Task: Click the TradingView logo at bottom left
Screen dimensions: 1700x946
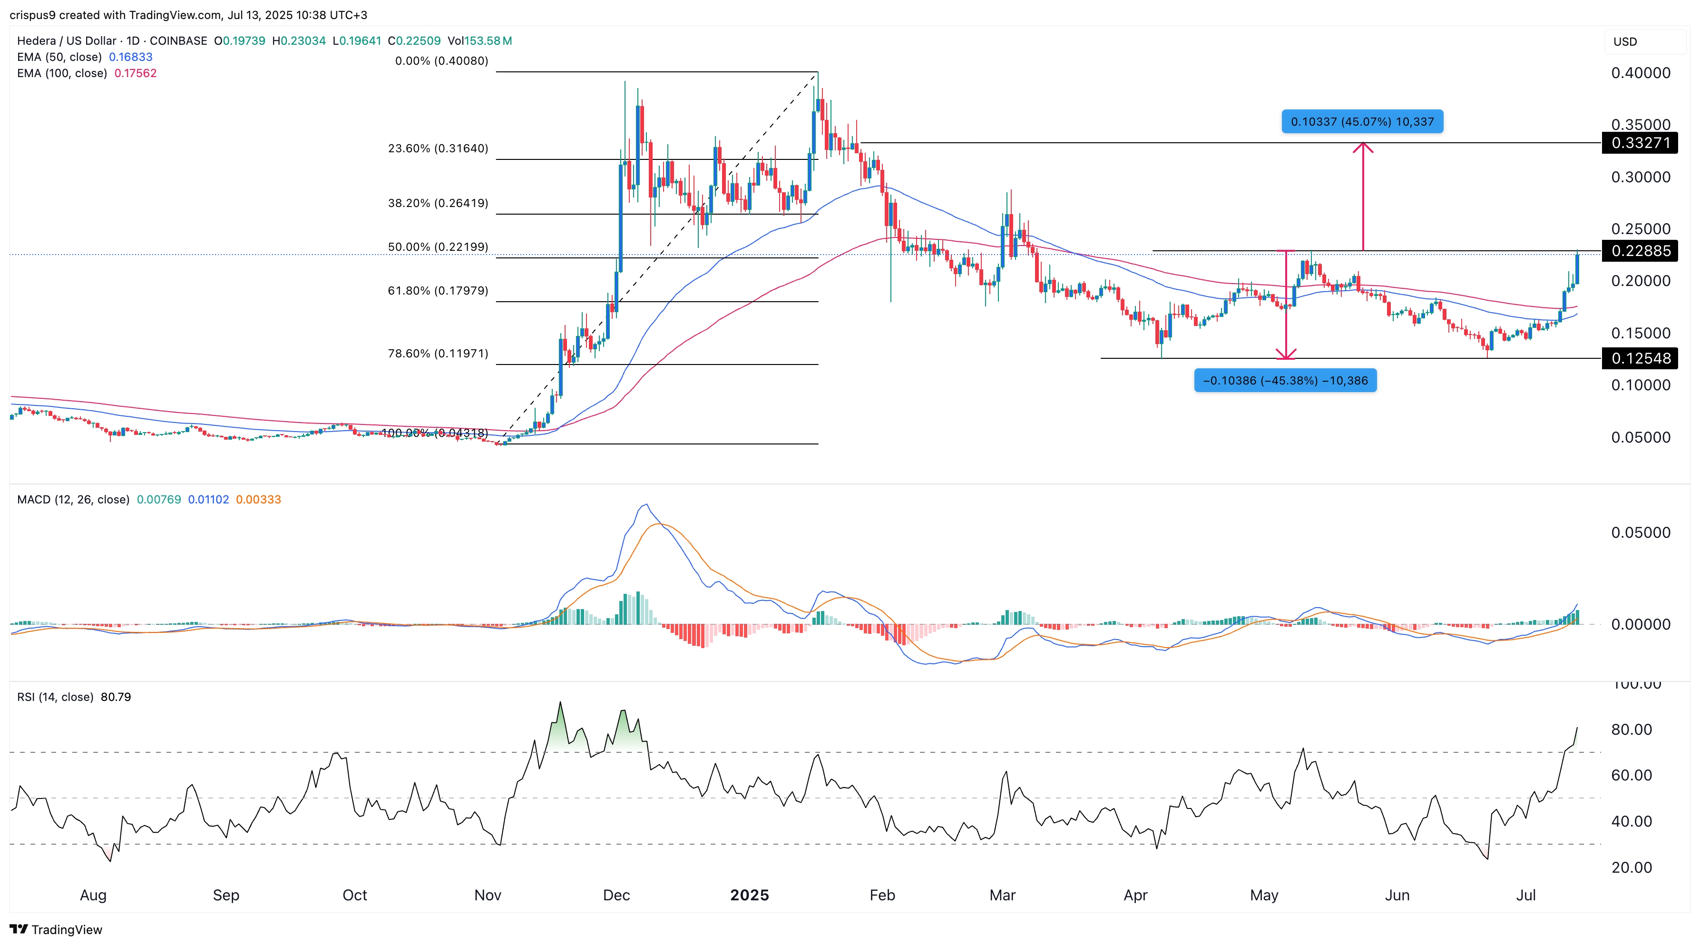Action: [x=56, y=929]
